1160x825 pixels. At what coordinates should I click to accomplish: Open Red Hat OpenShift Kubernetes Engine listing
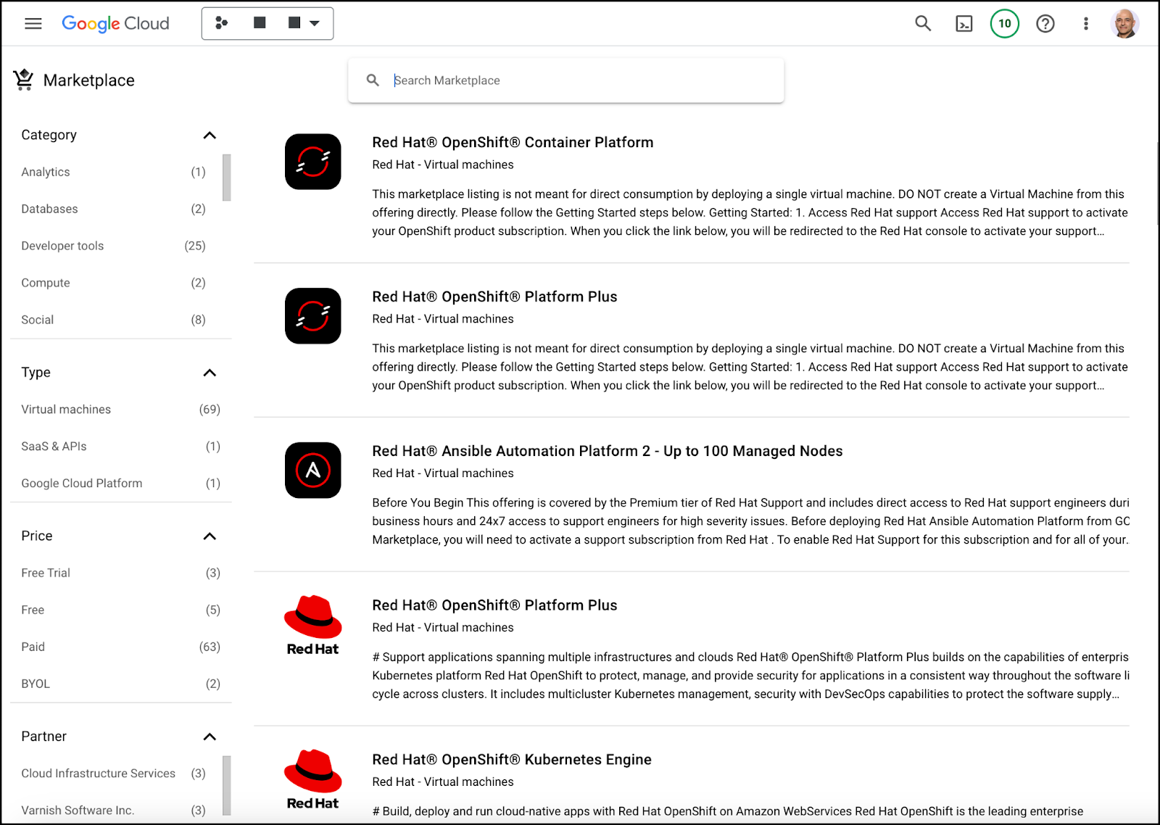pos(512,760)
